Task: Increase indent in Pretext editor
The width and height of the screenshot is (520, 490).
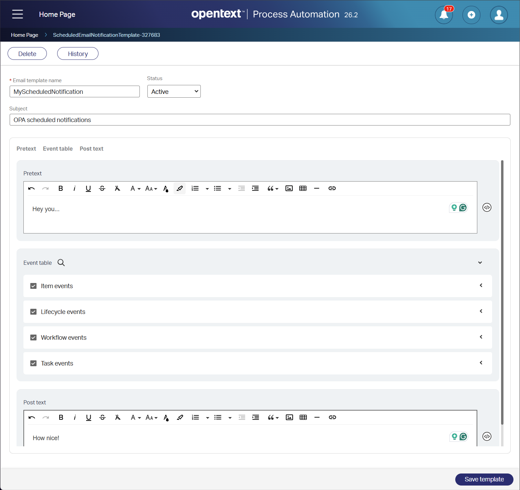Action: (255, 188)
